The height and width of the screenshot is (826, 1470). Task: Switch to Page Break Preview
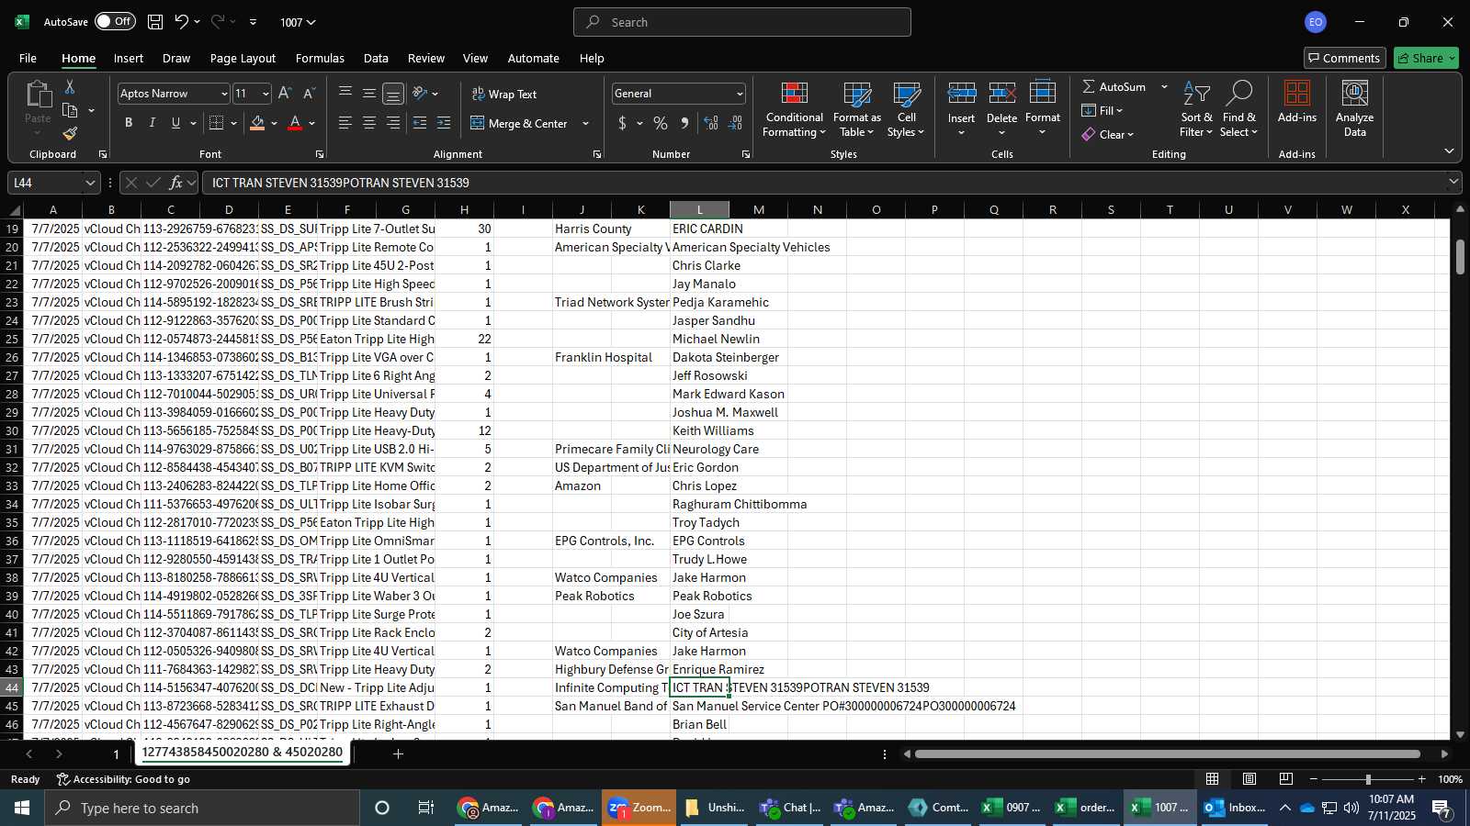point(1286,779)
